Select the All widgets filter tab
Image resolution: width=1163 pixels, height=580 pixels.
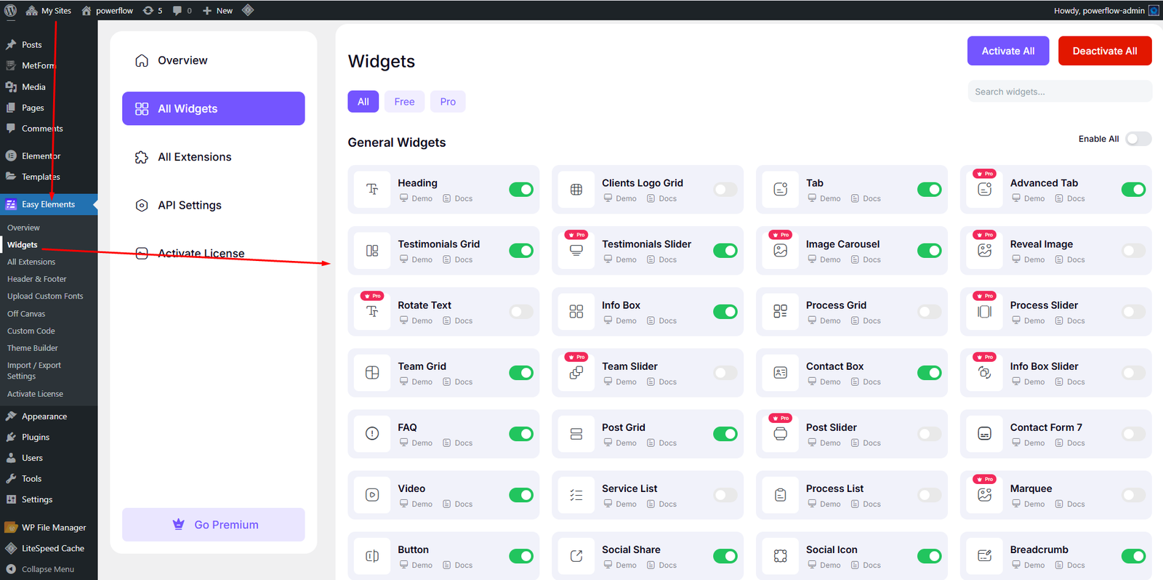coord(363,102)
